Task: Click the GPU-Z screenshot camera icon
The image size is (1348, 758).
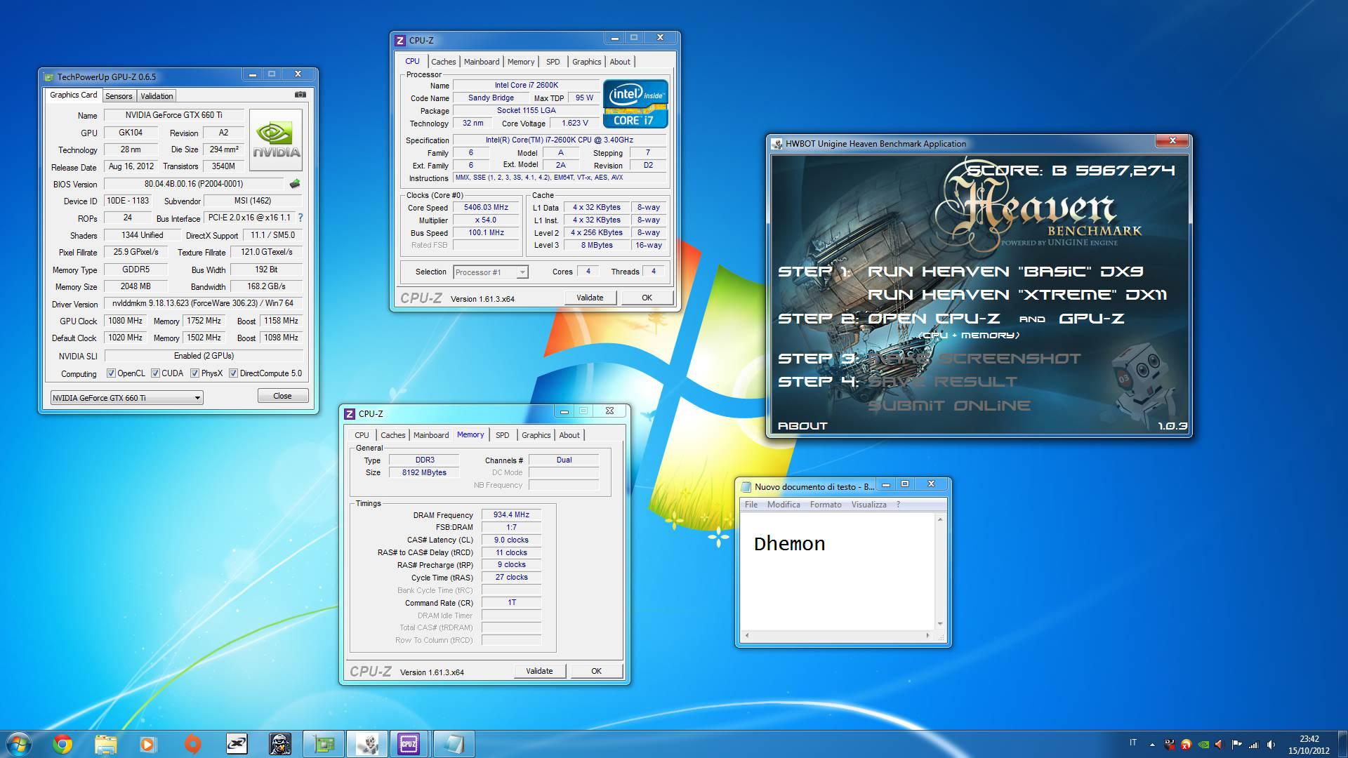Action: coord(300,95)
